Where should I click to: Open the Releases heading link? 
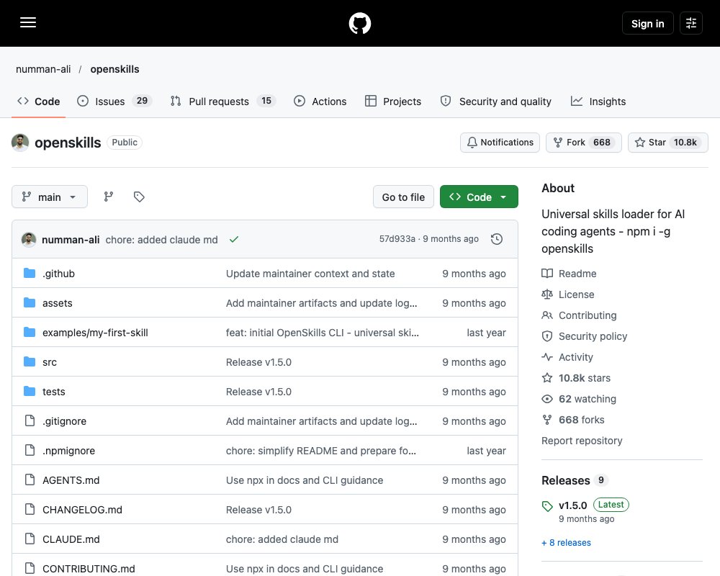click(x=575, y=480)
